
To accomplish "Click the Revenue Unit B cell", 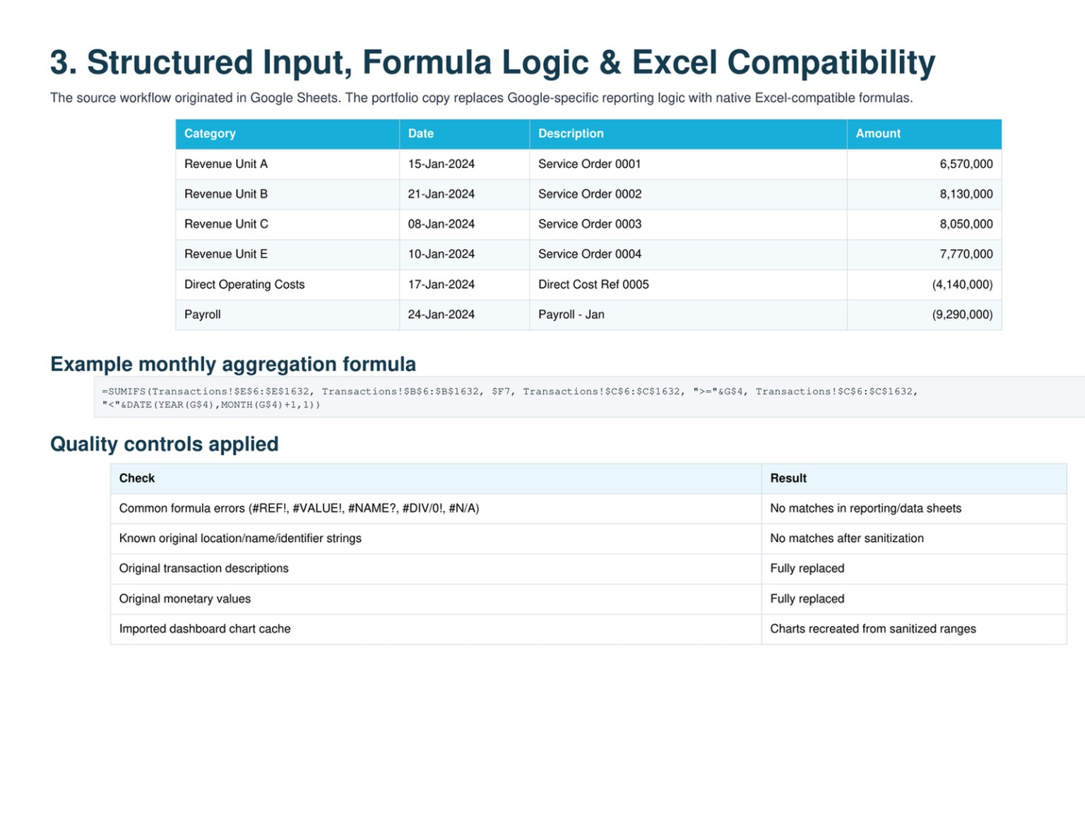I will 287,194.
